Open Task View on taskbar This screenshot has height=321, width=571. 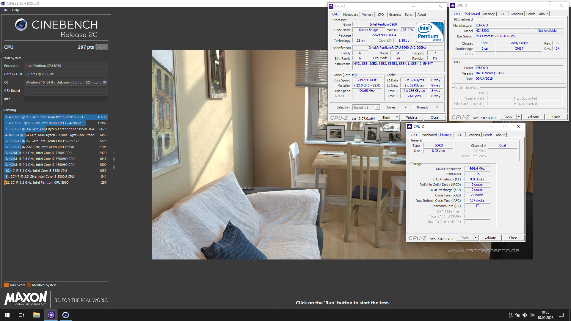(21, 315)
